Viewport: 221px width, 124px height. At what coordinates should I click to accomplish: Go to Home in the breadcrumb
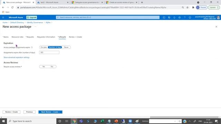[x=5, y=22]
